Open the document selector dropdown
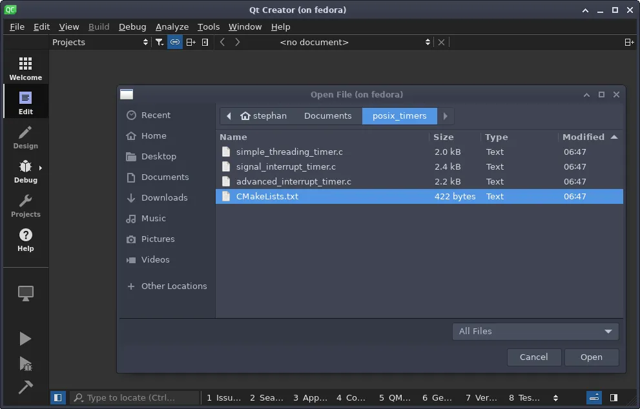Viewport: 640px width, 409px height. (x=428, y=42)
